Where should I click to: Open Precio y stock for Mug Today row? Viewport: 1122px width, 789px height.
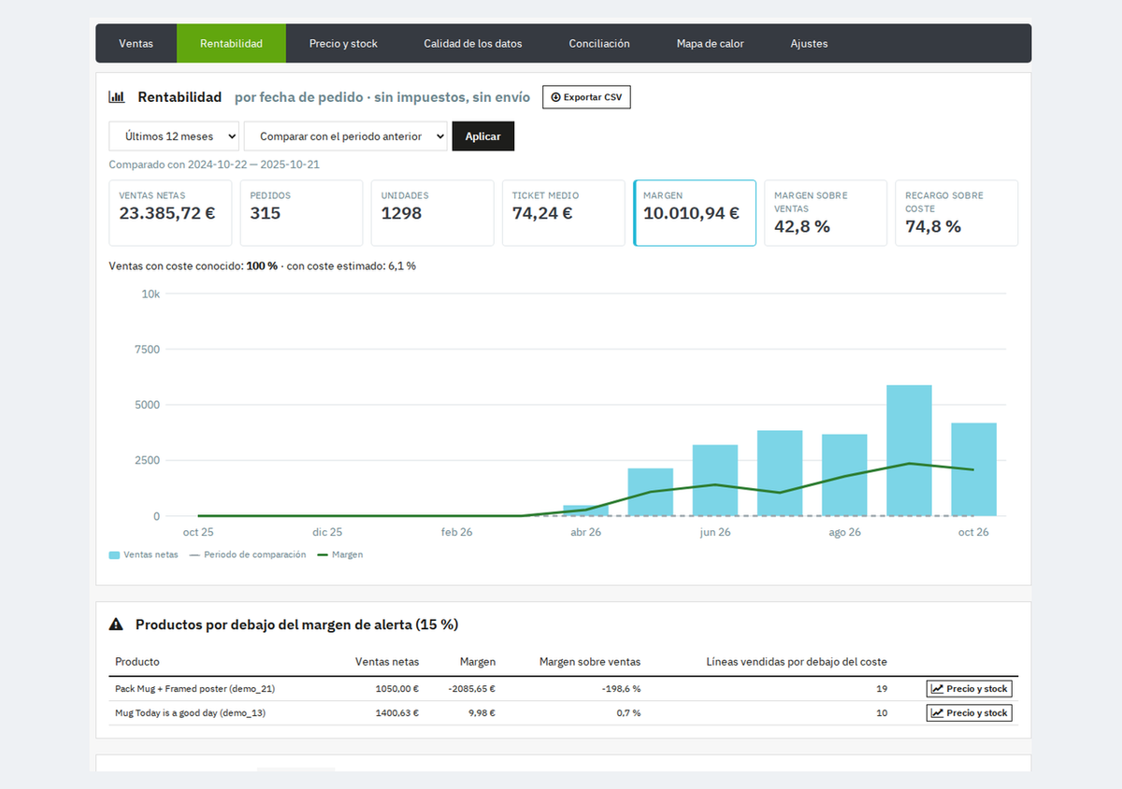970,713
